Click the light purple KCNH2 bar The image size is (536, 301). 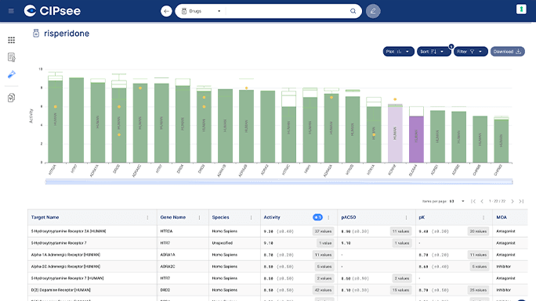(x=395, y=134)
